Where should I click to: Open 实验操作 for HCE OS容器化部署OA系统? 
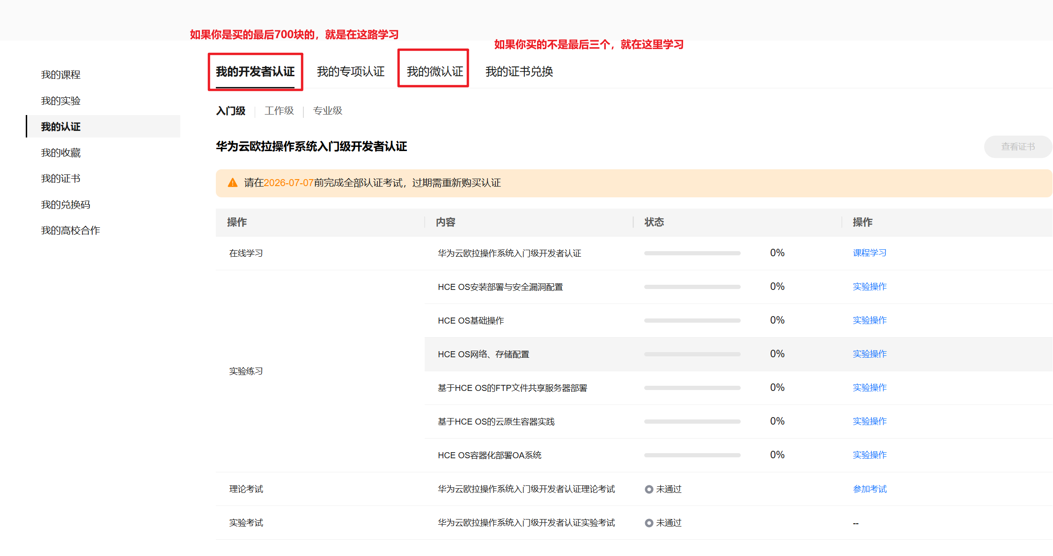[869, 455]
